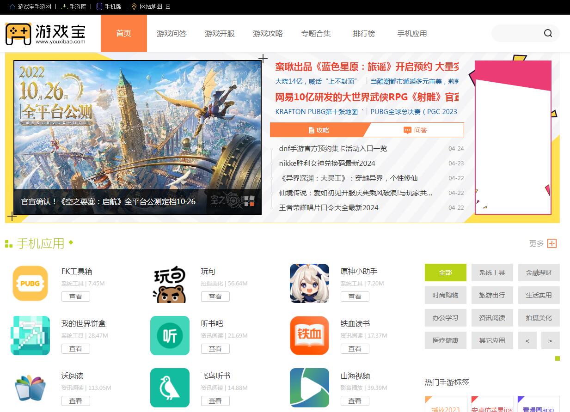Click the search magnifier icon
This screenshot has height=412, width=570.
coord(548,33)
